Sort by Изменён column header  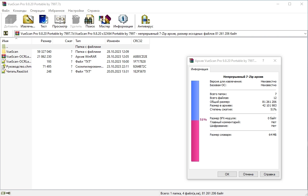click(118, 41)
